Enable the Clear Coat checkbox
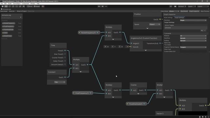The image size is (210, 118). click(x=181, y=49)
